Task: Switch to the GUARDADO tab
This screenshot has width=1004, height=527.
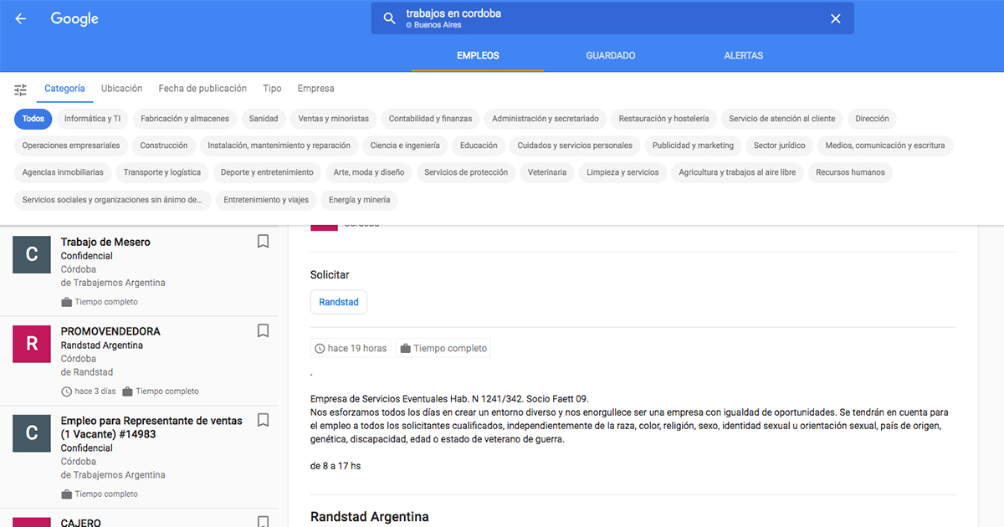Action: 611,56
